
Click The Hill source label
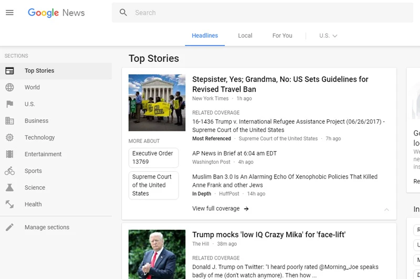tap(201, 244)
